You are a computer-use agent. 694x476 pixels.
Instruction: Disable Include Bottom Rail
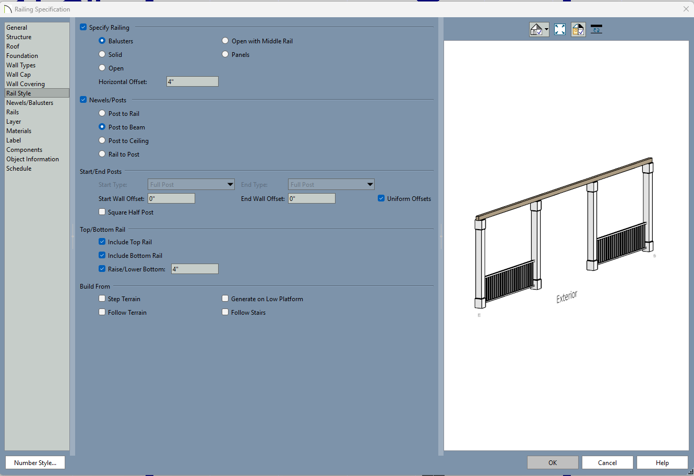tap(102, 255)
